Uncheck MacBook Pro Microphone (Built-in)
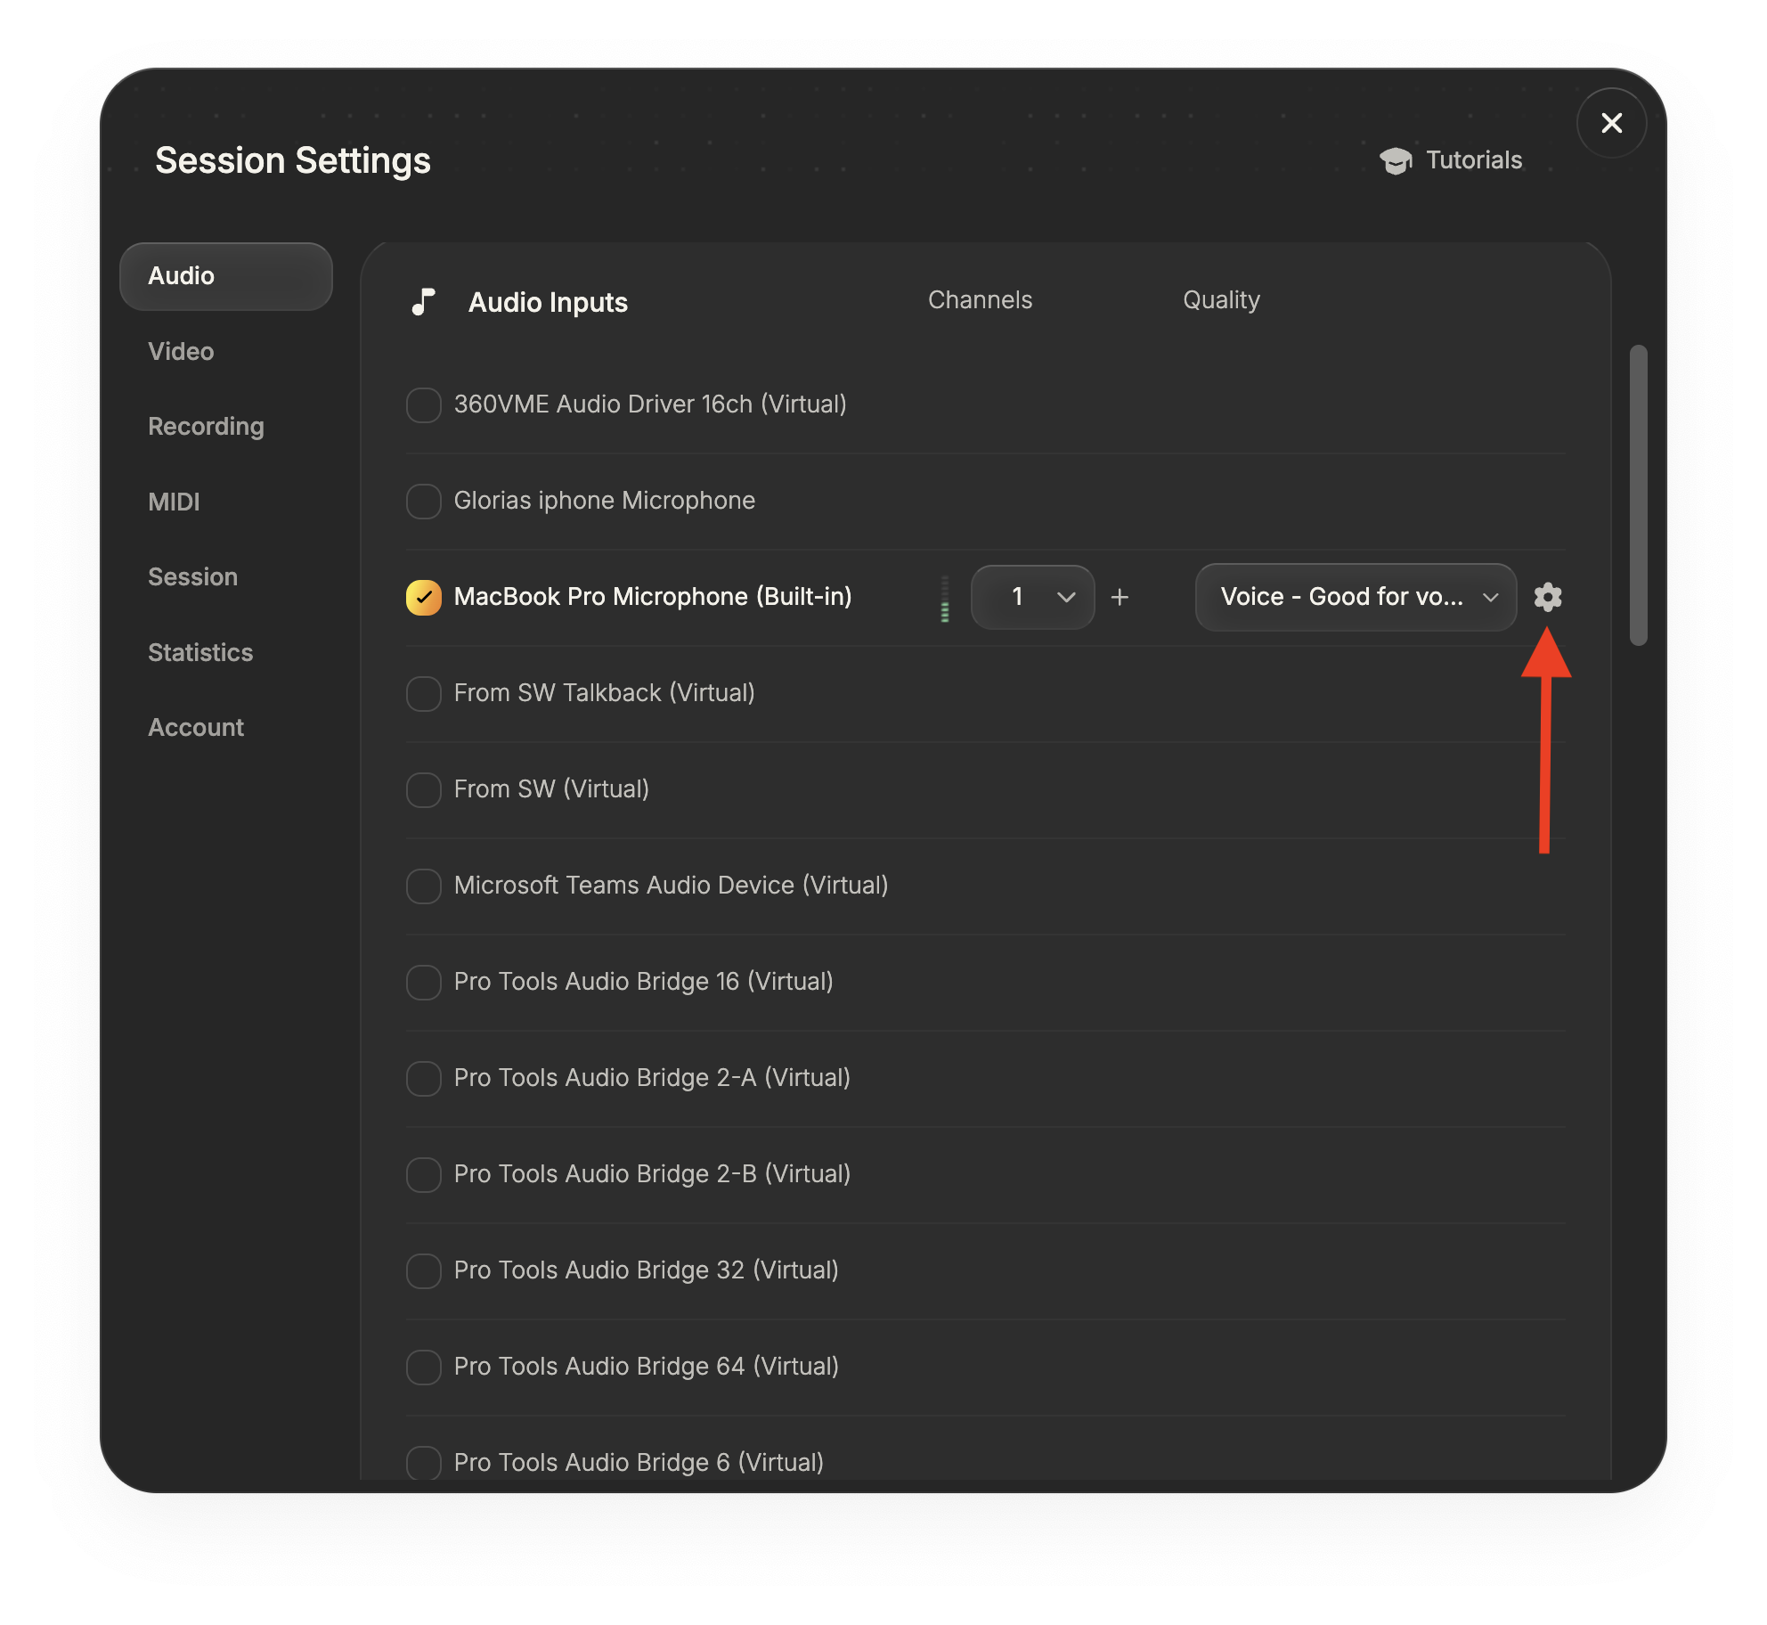This screenshot has width=1767, height=1625. tap(424, 597)
